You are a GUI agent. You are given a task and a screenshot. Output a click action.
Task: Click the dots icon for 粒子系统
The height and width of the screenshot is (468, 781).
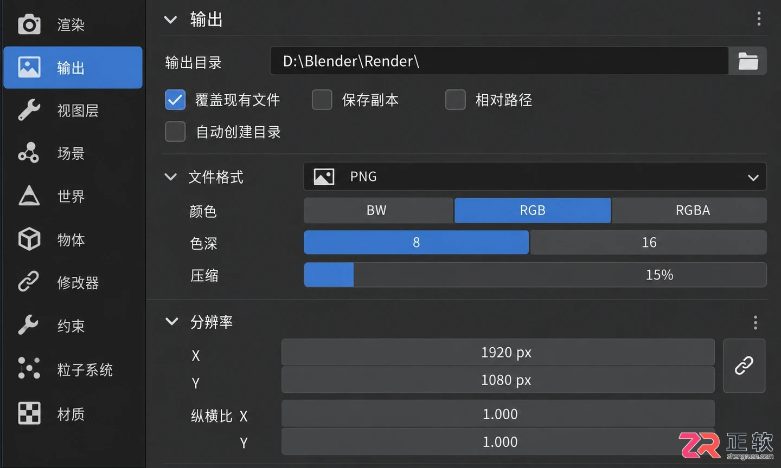29,368
